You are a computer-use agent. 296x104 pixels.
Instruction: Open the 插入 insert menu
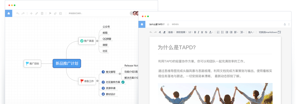251,32
